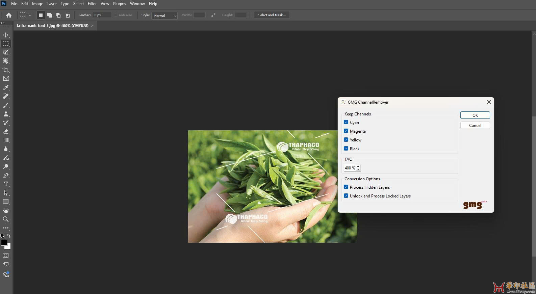Select the Object Selection tool
536x294 pixels.
[6, 61]
